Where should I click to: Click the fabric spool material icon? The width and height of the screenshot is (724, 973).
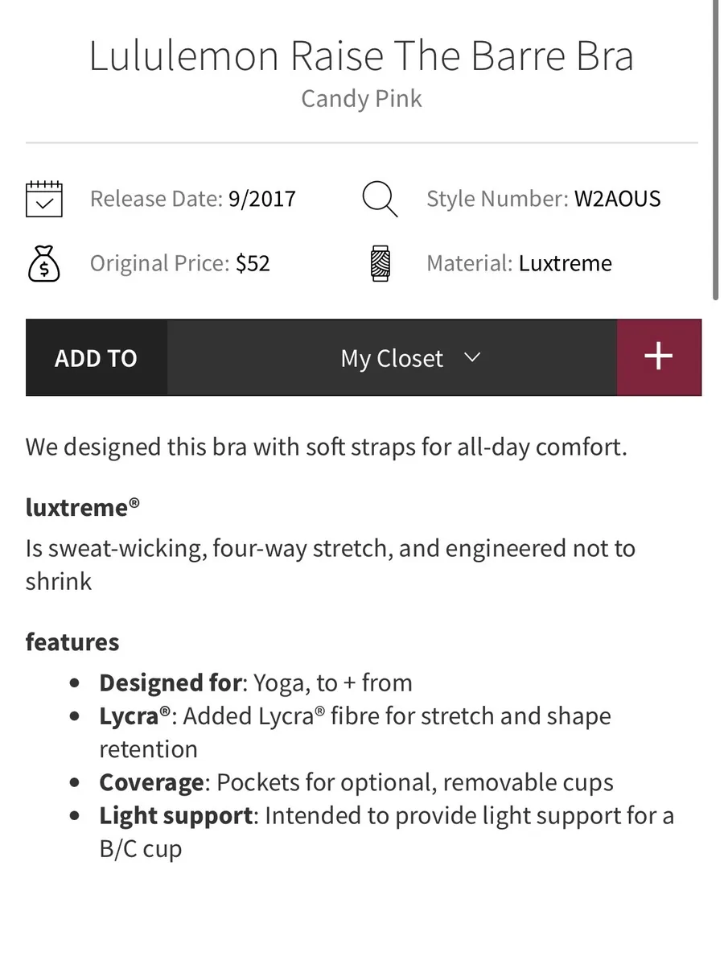point(381,264)
